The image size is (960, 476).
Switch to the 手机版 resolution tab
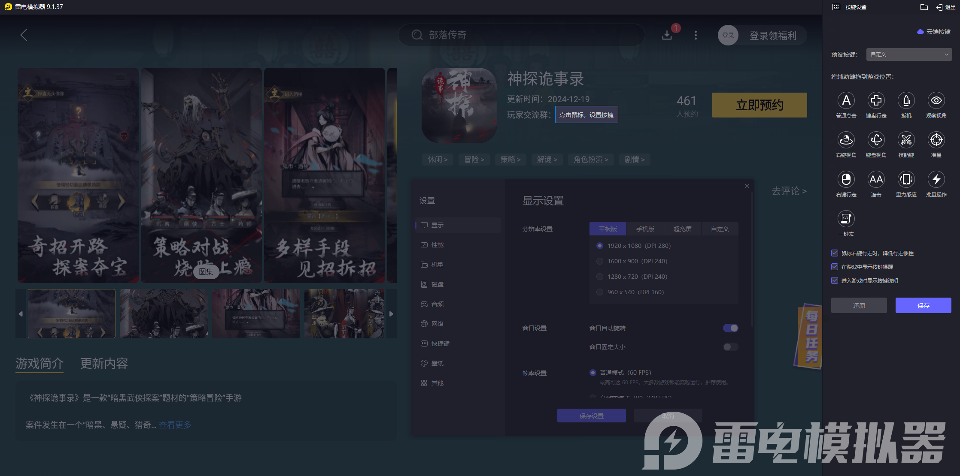[x=645, y=229]
